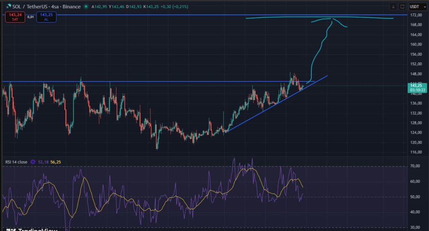Open the USDT currency dropdown
This screenshot has height=231, width=429.
click(416, 6)
